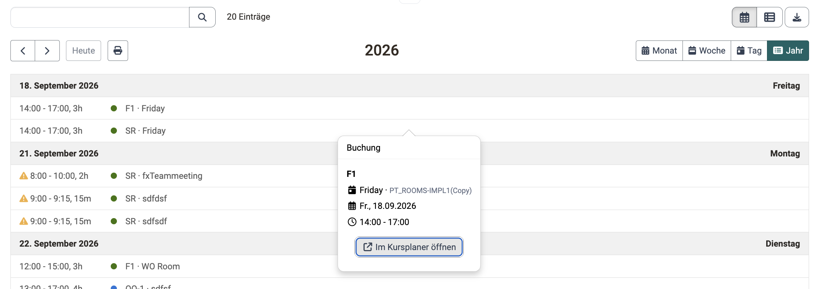
Task: Click the print calendar icon
Action: pos(118,50)
